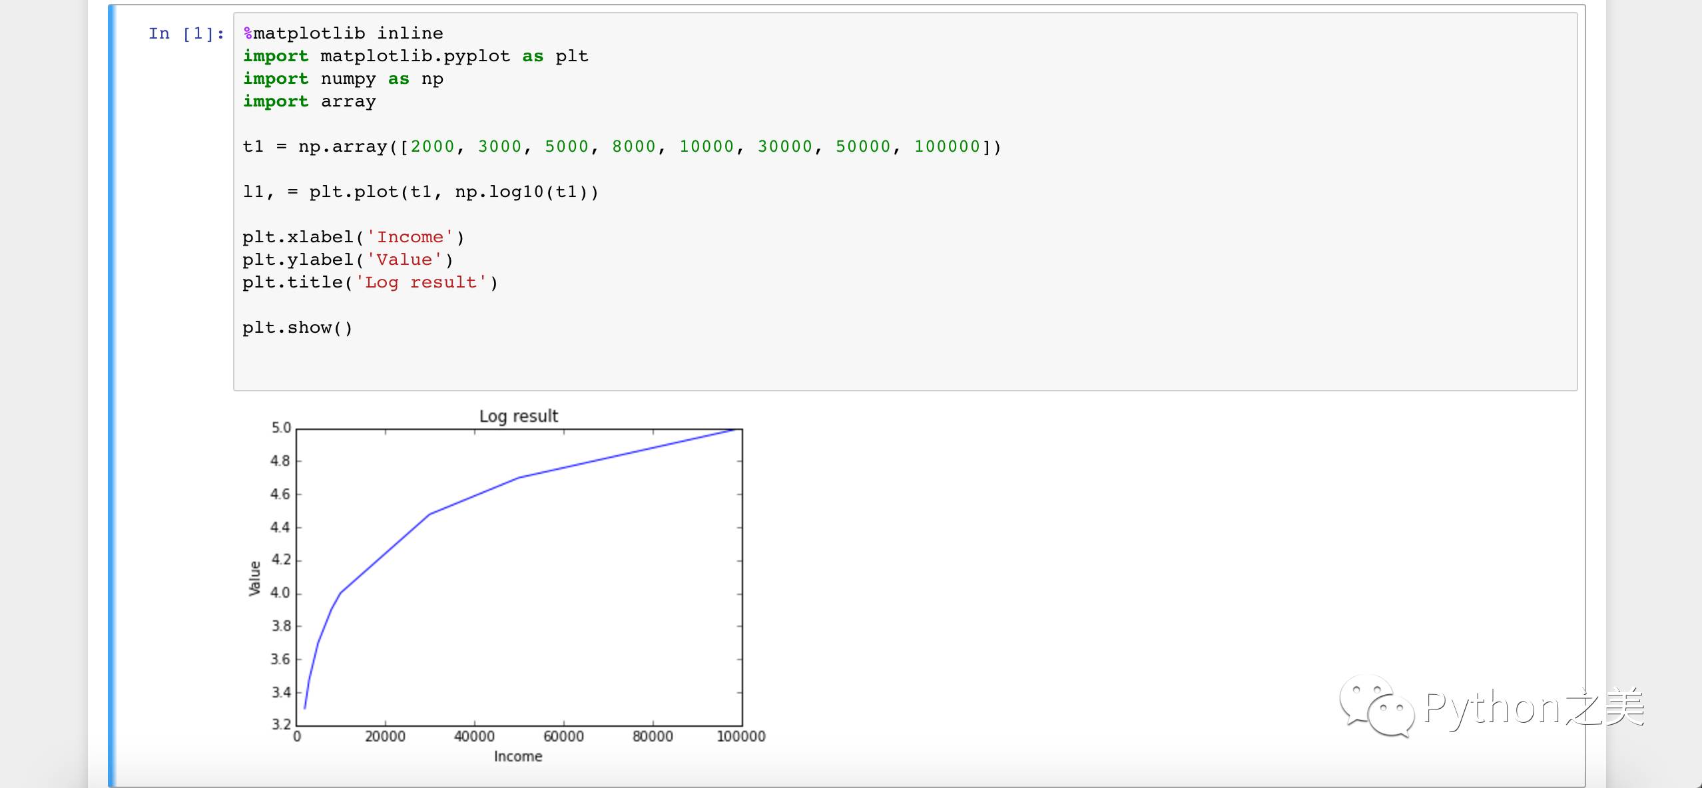Place cursor on plt.show() line
The width and height of the screenshot is (1702, 788).
click(x=297, y=327)
